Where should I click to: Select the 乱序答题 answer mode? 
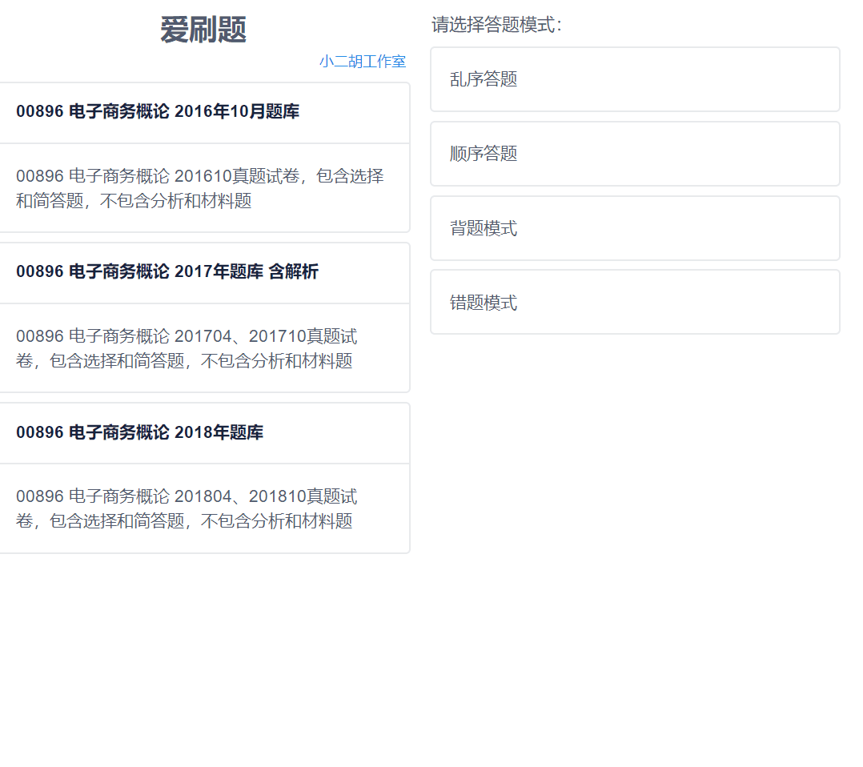635,79
